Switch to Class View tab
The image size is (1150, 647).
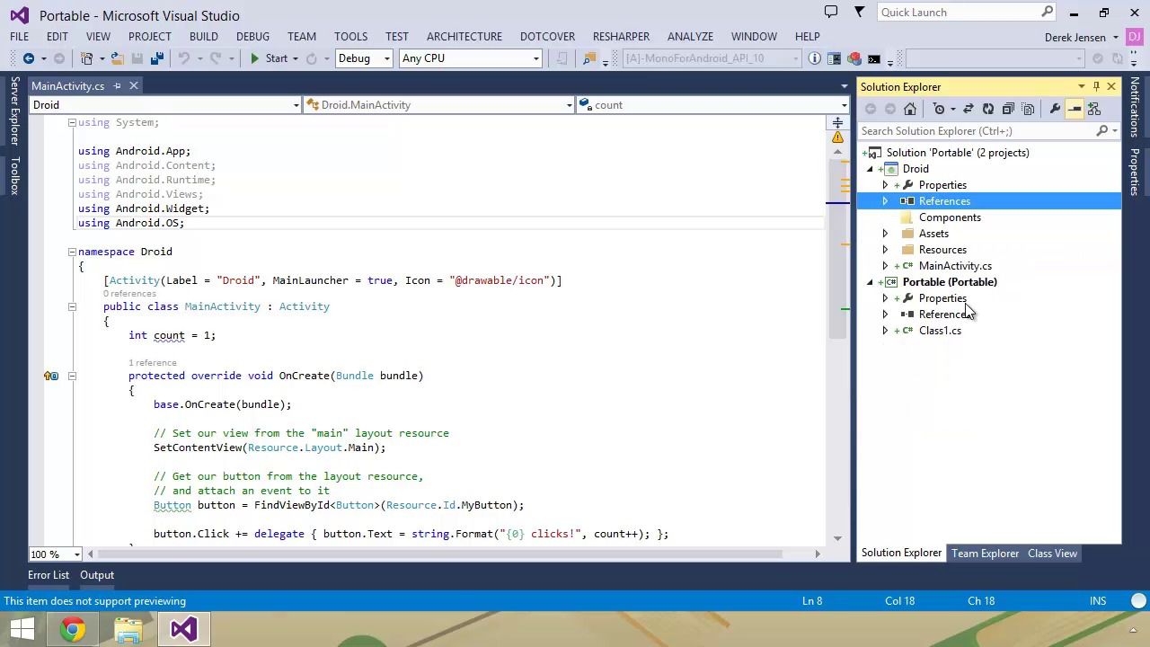[1052, 554]
